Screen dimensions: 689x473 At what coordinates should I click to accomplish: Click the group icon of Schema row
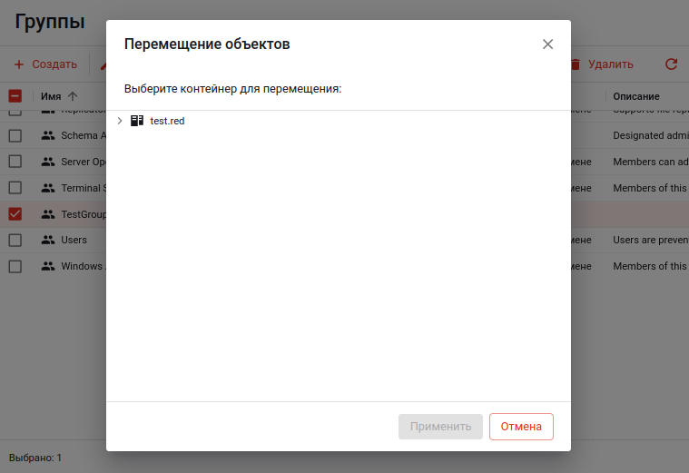click(x=48, y=135)
